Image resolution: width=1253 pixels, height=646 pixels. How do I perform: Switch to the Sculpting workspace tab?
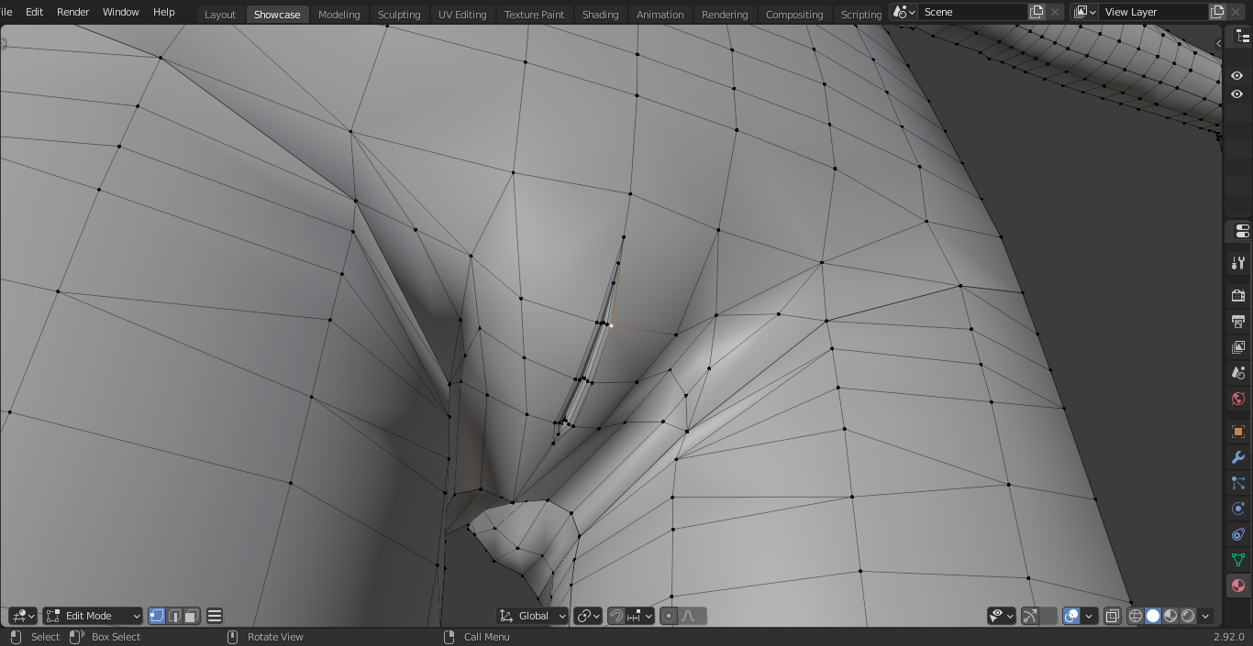coord(399,15)
